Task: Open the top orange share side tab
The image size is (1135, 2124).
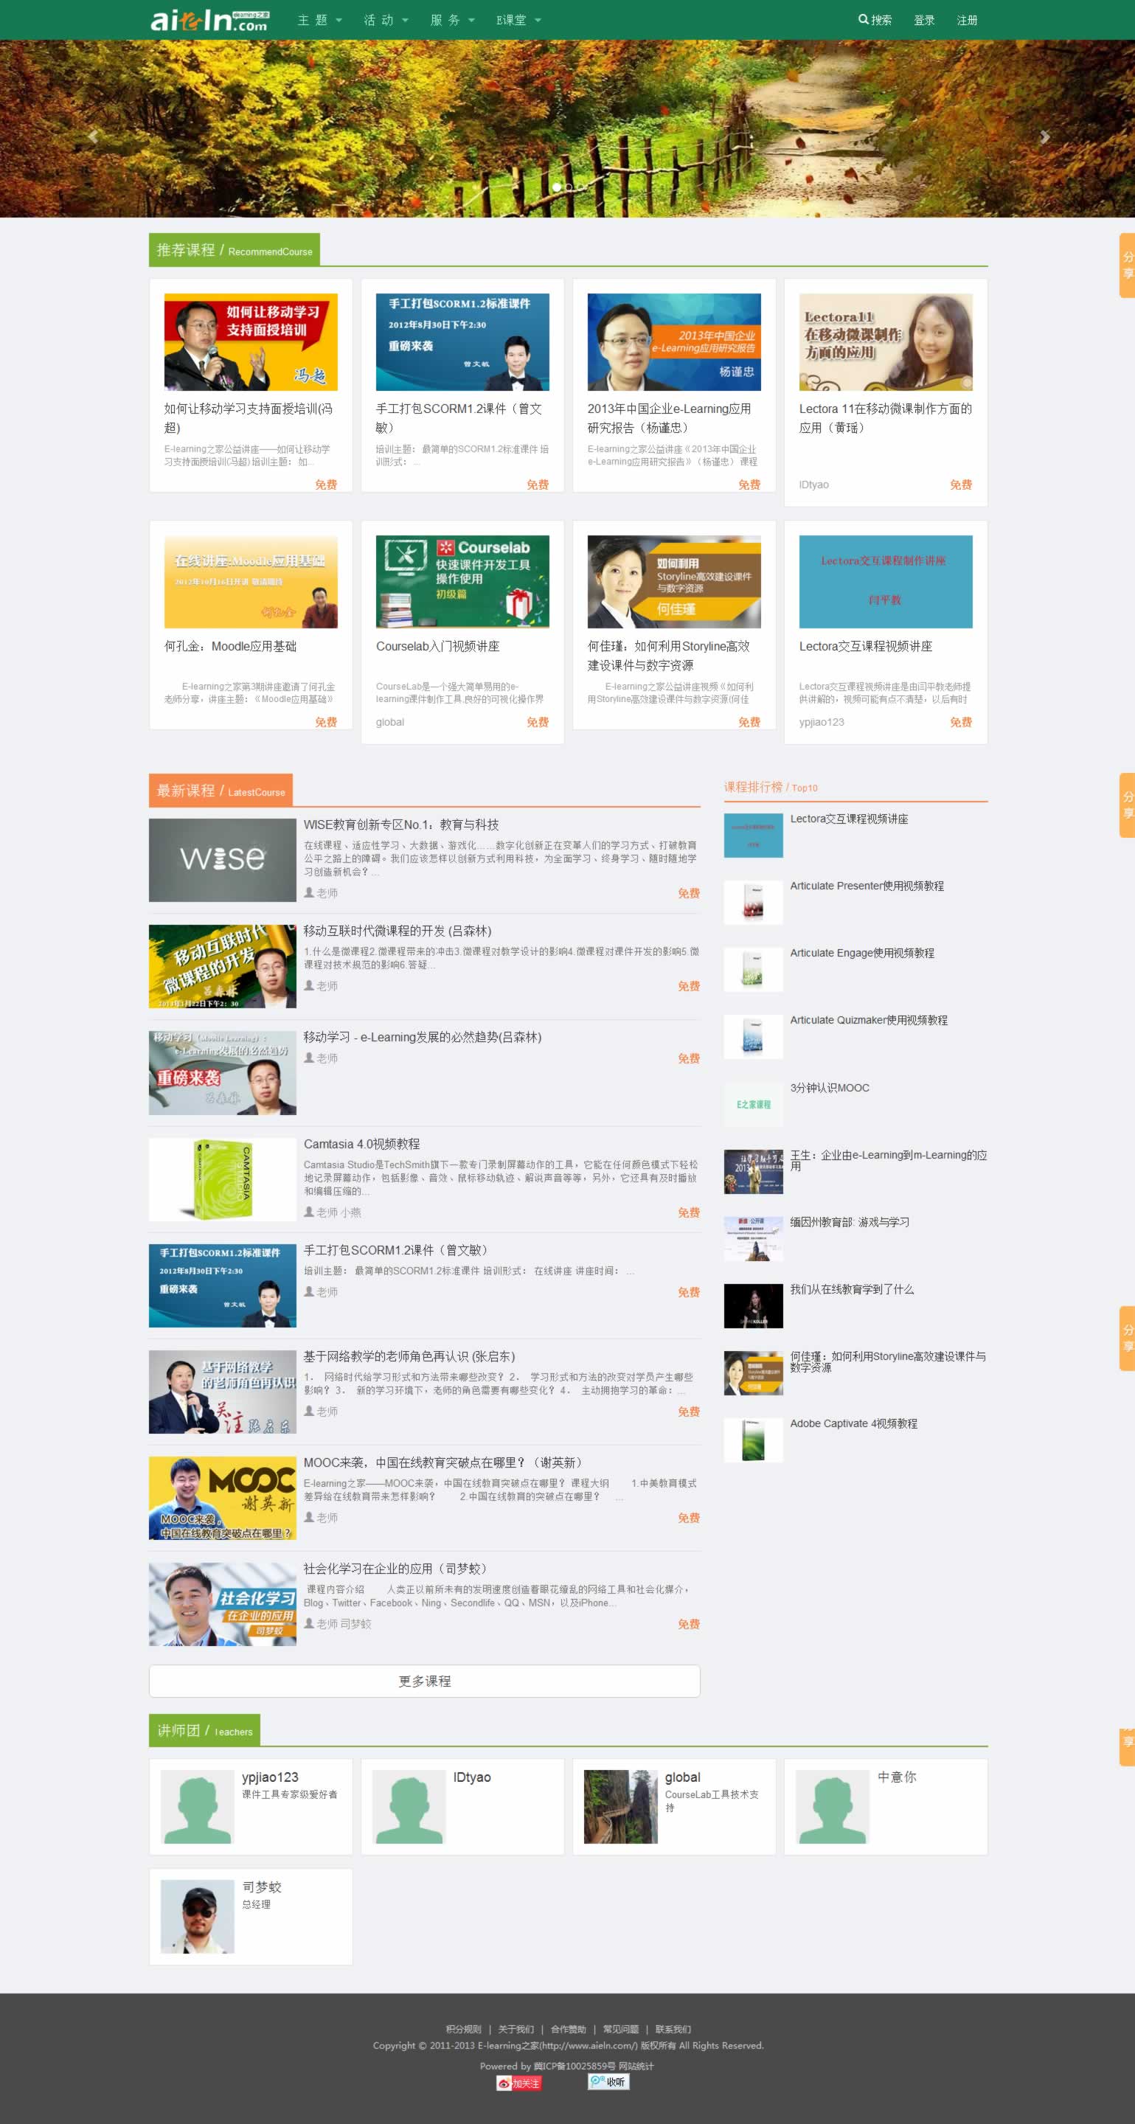Action: point(1127,265)
